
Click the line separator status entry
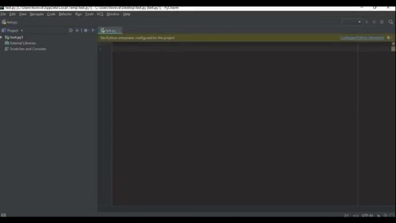click(355, 216)
